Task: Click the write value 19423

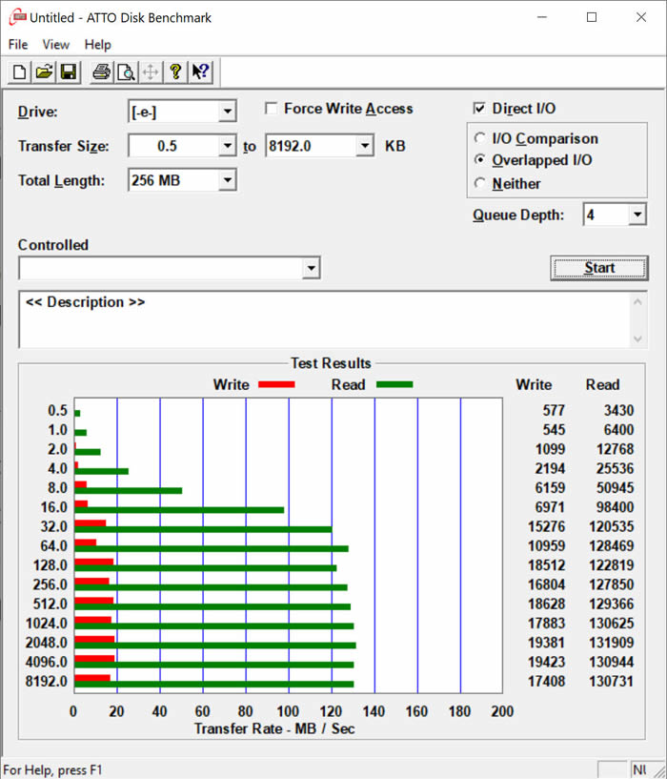Action: point(546,662)
